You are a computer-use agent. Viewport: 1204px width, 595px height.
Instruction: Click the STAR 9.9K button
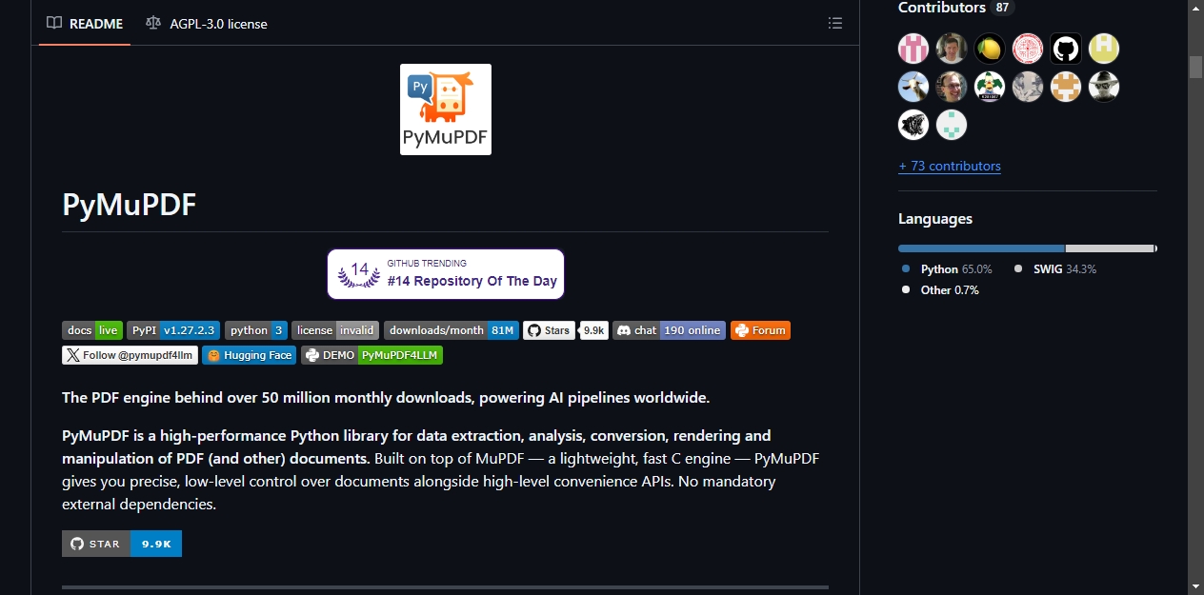coord(122,544)
